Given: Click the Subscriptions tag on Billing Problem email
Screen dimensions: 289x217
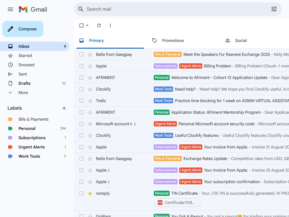Looking at the screenshot, I should pos(166,66).
